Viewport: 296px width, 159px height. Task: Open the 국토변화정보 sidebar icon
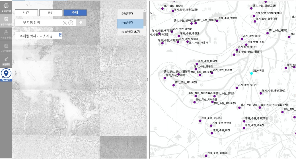[6, 47]
